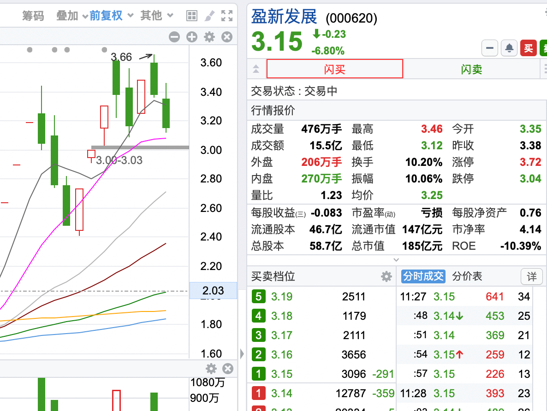The image size is (547, 411).
Task: Open 叠加 overlay dropdown
Action: (71, 16)
